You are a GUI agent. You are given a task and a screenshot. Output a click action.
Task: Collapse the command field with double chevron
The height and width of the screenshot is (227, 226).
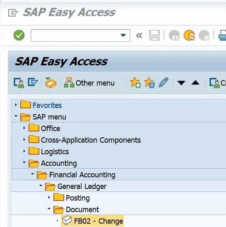click(139, 35)
